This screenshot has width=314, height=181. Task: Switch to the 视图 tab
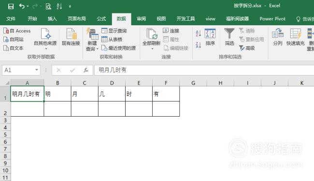(161, 19)
